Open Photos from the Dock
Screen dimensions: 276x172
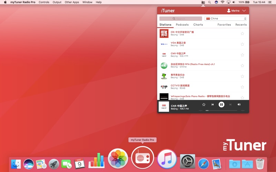(118, 158)
